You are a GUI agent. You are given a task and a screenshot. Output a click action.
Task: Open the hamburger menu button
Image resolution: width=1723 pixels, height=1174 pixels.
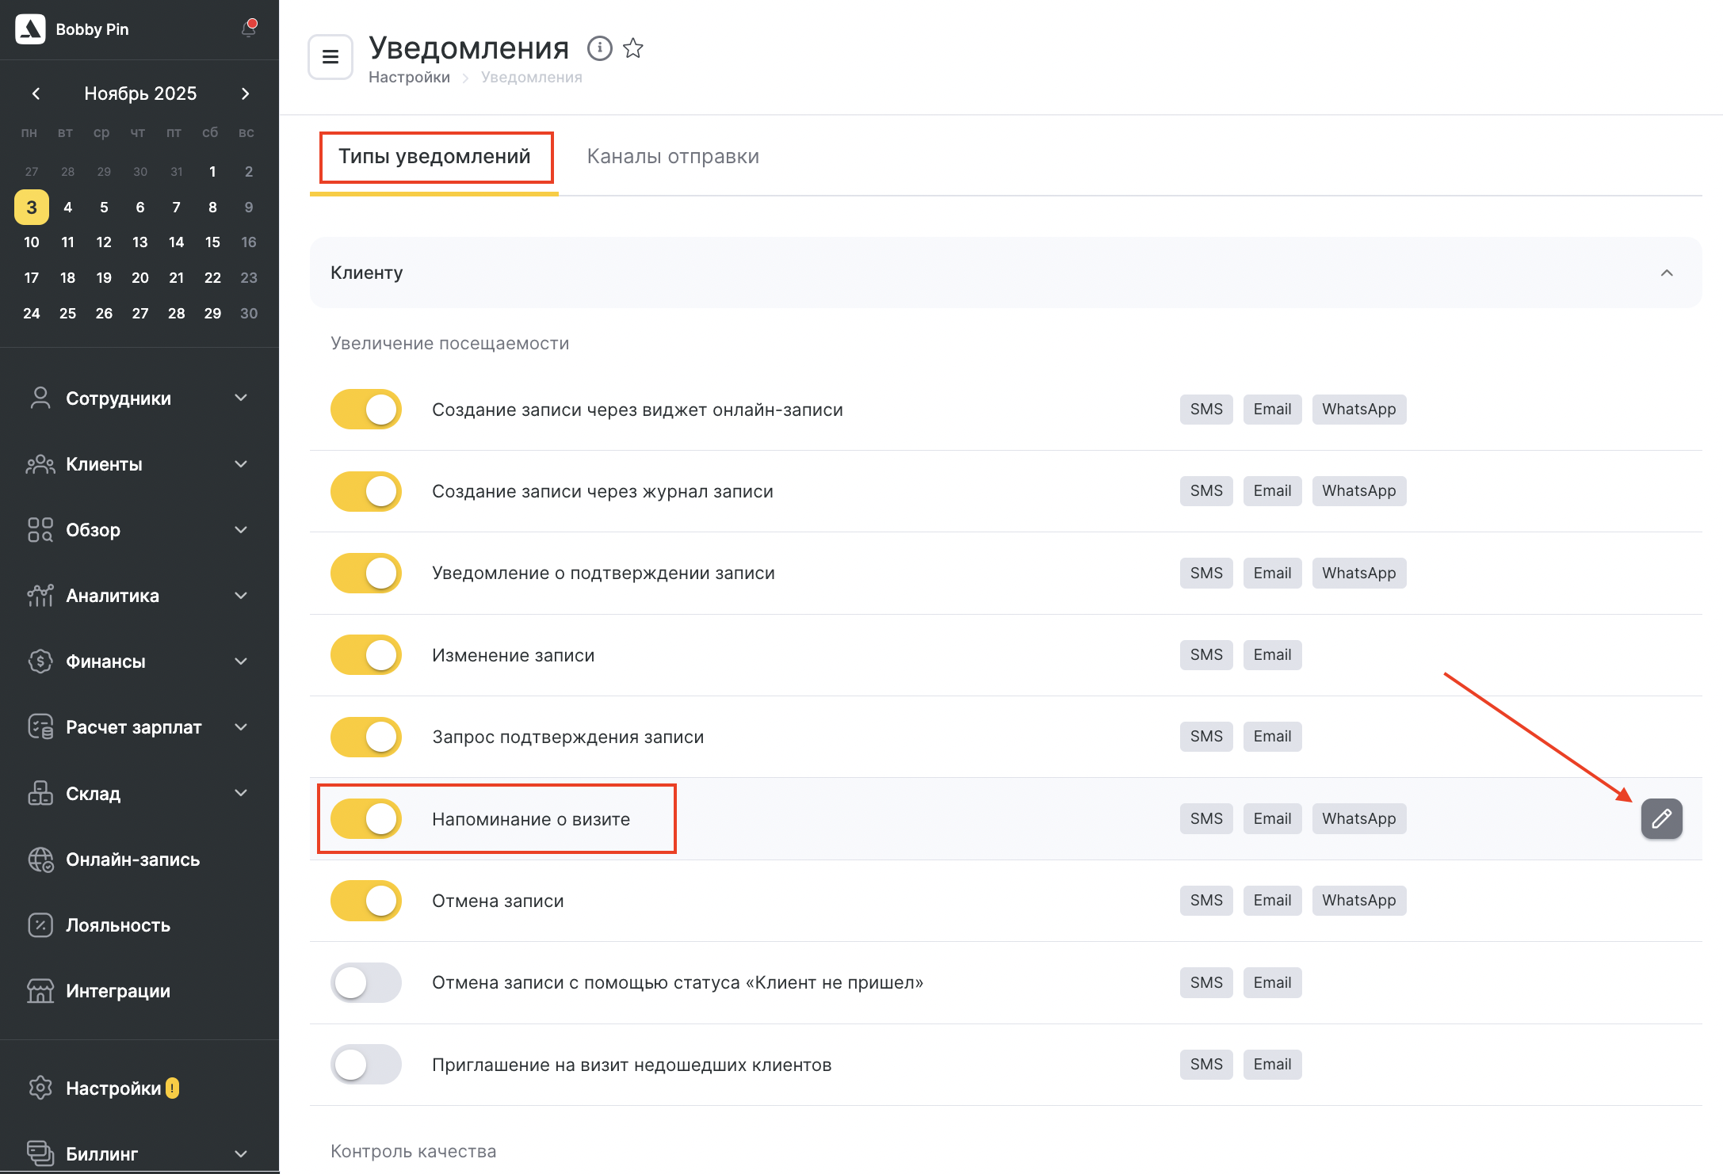(330, 57)
